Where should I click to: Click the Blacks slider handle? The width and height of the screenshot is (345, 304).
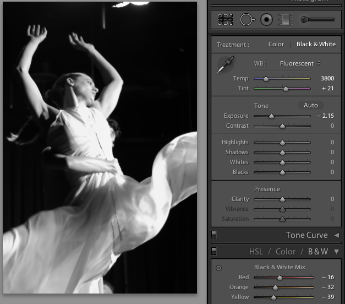click(282, 172)
